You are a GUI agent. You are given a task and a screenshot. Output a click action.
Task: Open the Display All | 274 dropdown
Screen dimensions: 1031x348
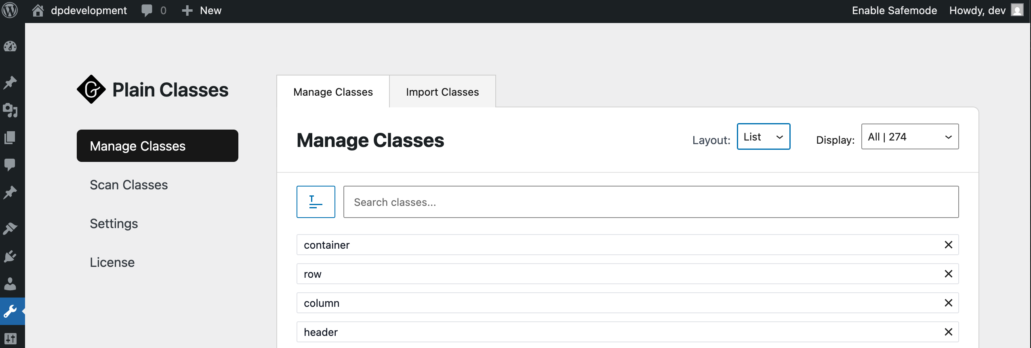pyautogui.click(x=910, y=136)
